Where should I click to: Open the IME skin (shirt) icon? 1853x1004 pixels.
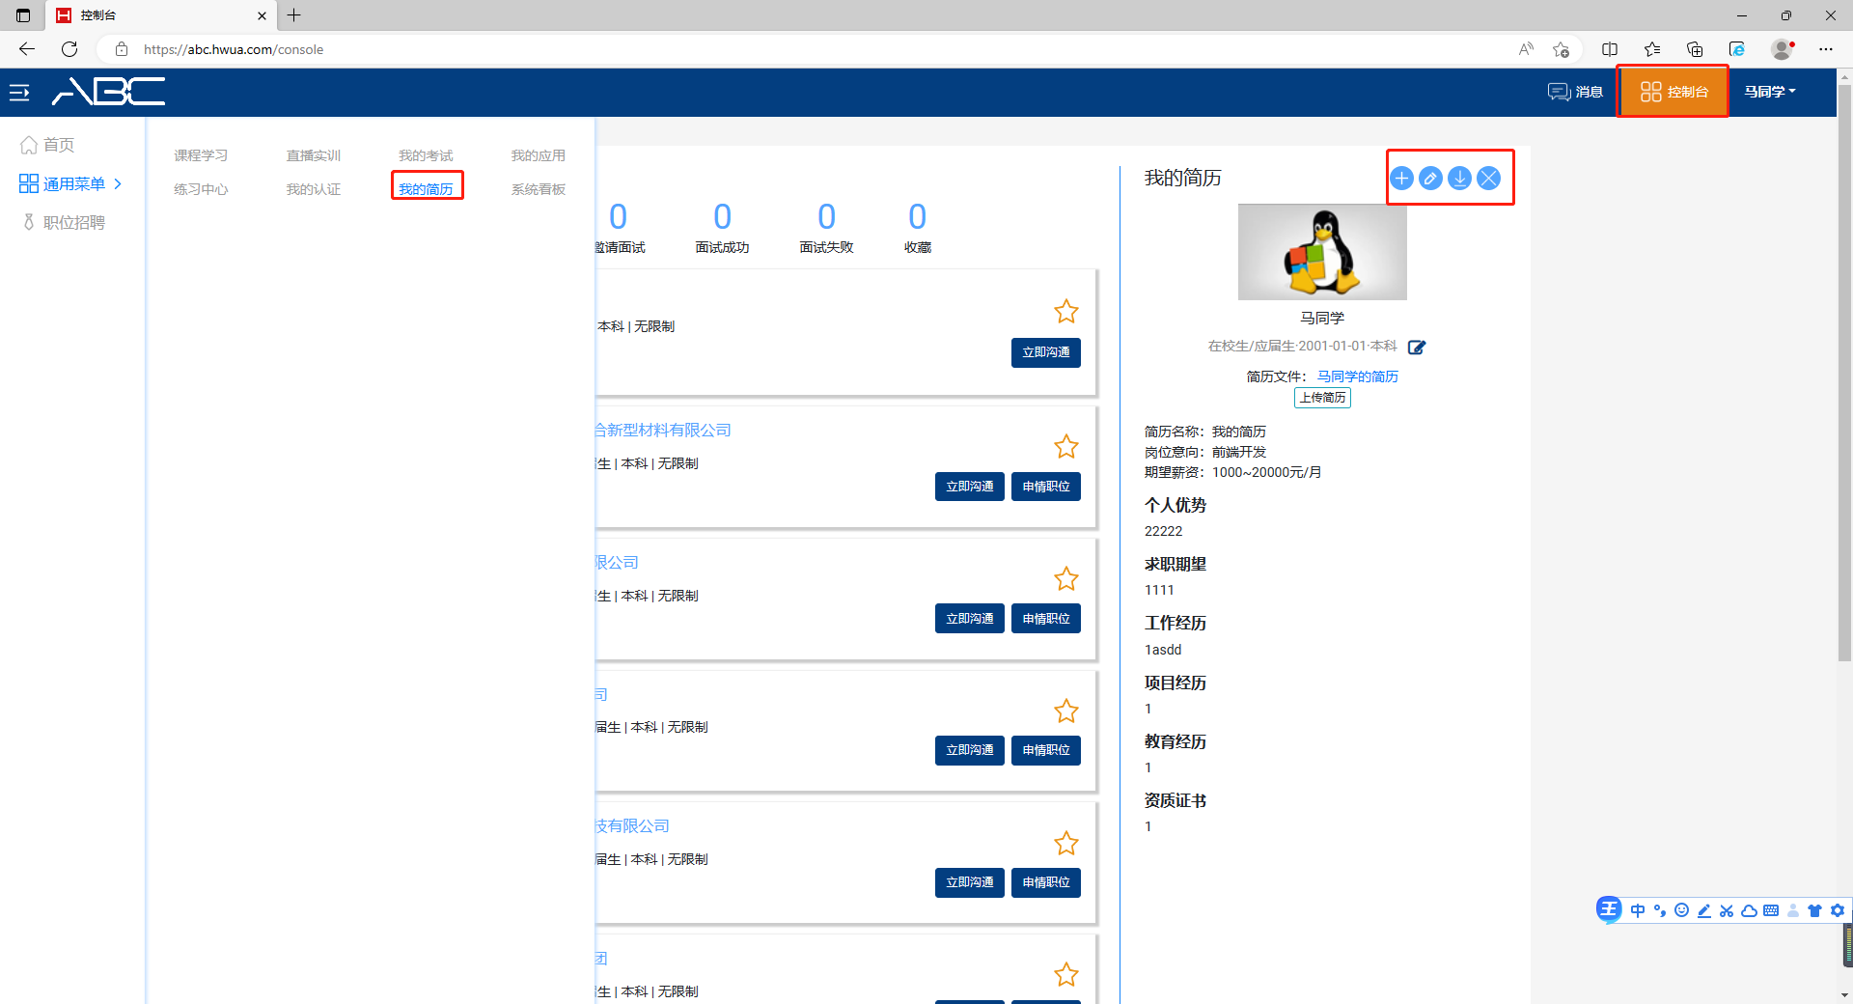click(1814, 910)
